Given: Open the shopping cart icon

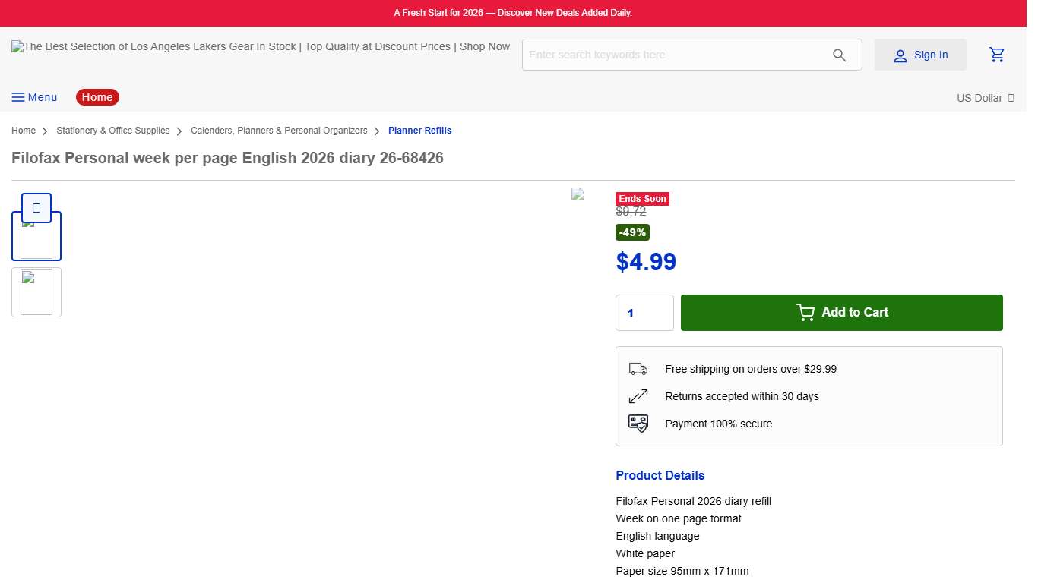Looking at the screenshot, I should point(997,55).
